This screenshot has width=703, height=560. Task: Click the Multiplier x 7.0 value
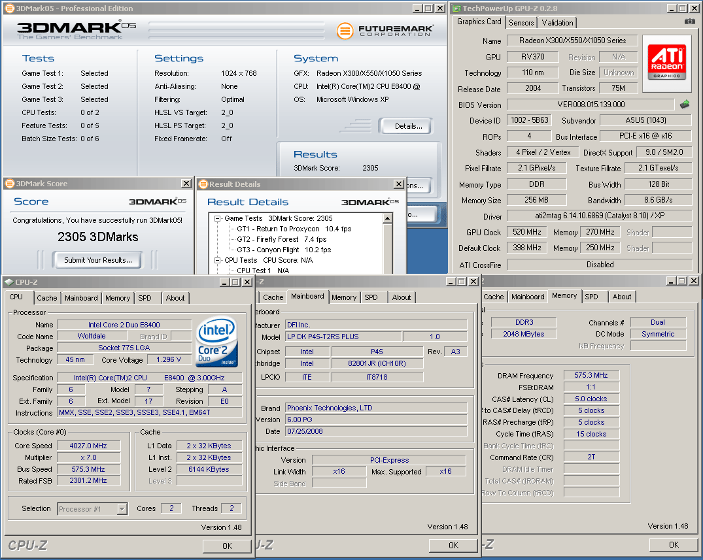point(88,457)
